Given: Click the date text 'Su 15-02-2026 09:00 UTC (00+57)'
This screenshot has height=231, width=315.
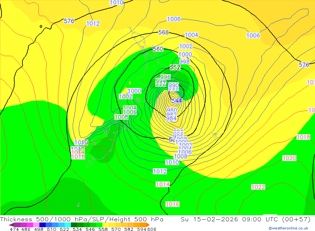Looking at the screenshot, I should [x=246, y=219].
